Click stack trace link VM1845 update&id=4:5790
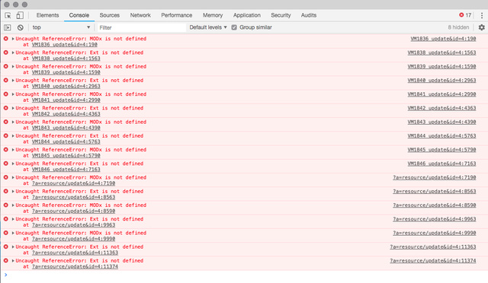Screen dimensions: 488x283 click(66, 156)
